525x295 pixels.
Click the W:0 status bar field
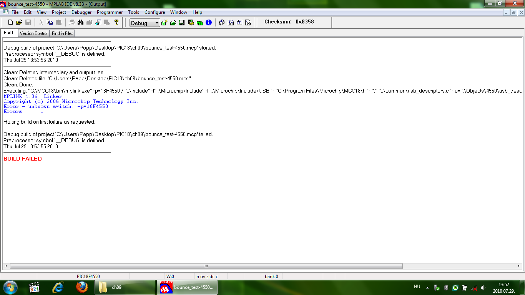[170, 276]
